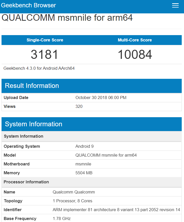Open the hamburger navigation menu

coord(175,5)
